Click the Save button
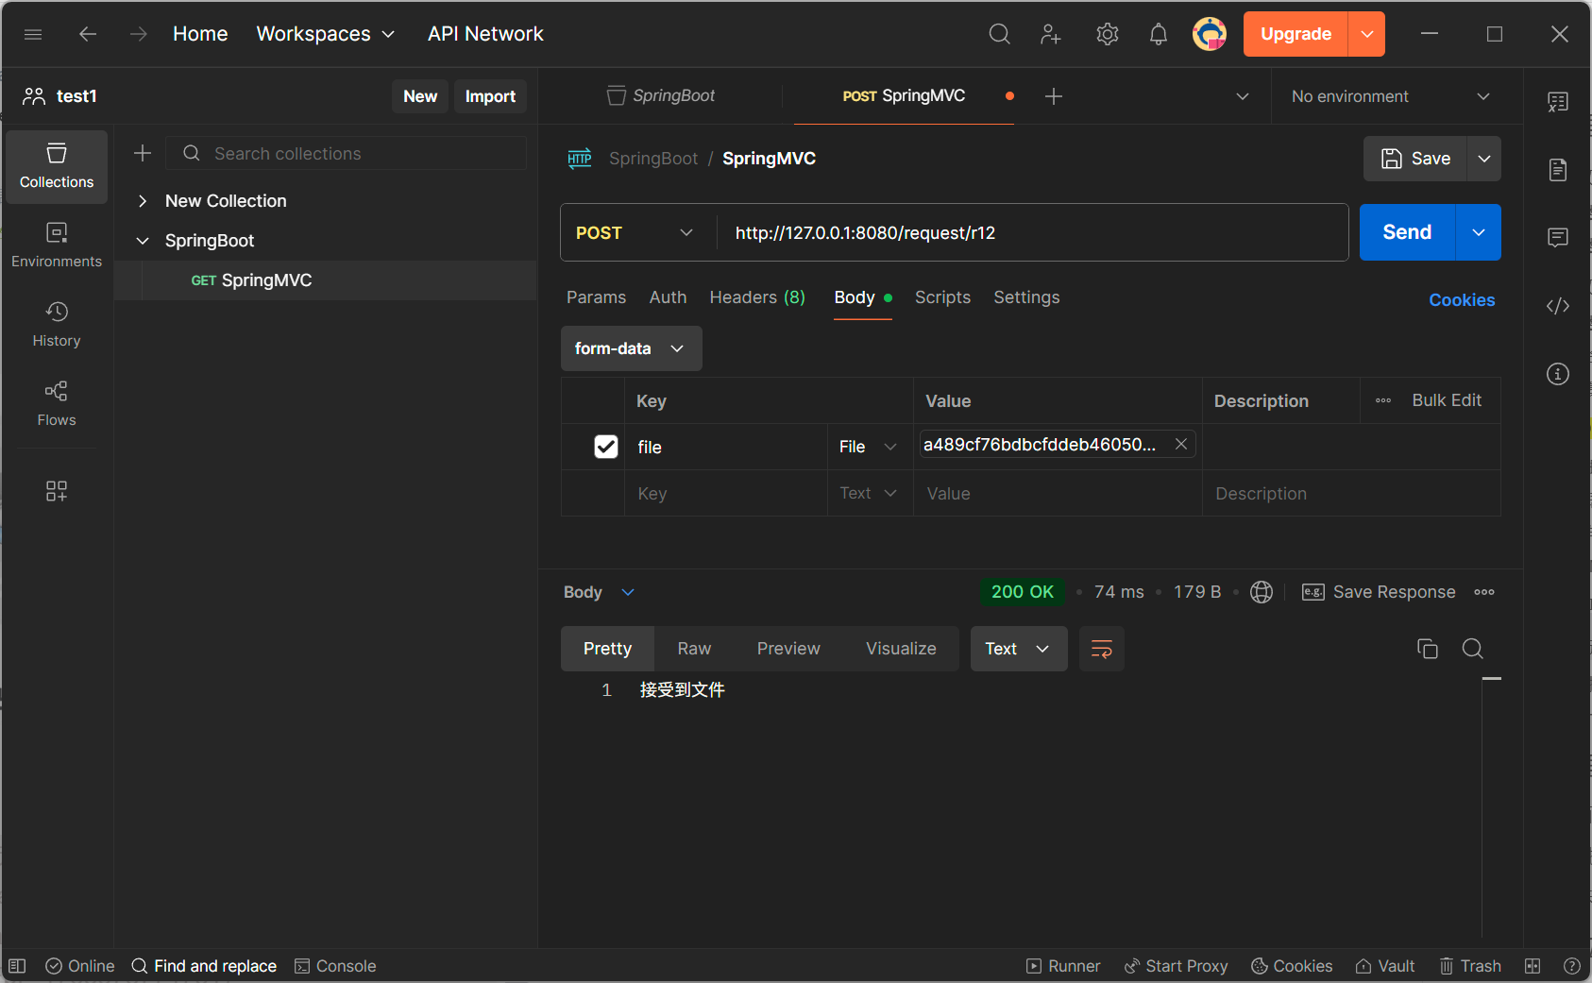 [1414, 159]
